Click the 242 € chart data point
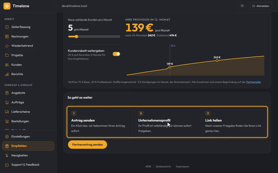Image resolution: width=278 pixels, height=173 pixels. (x=217, y=61)
